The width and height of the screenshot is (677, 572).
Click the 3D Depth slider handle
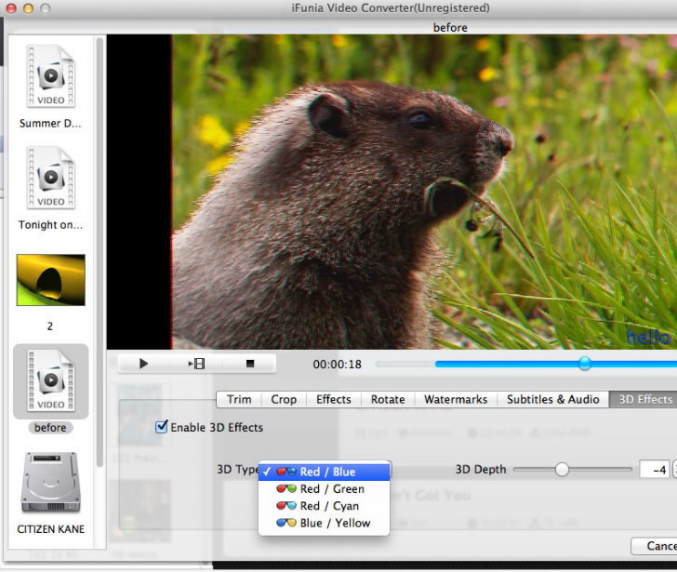click(x=562, y=470)
